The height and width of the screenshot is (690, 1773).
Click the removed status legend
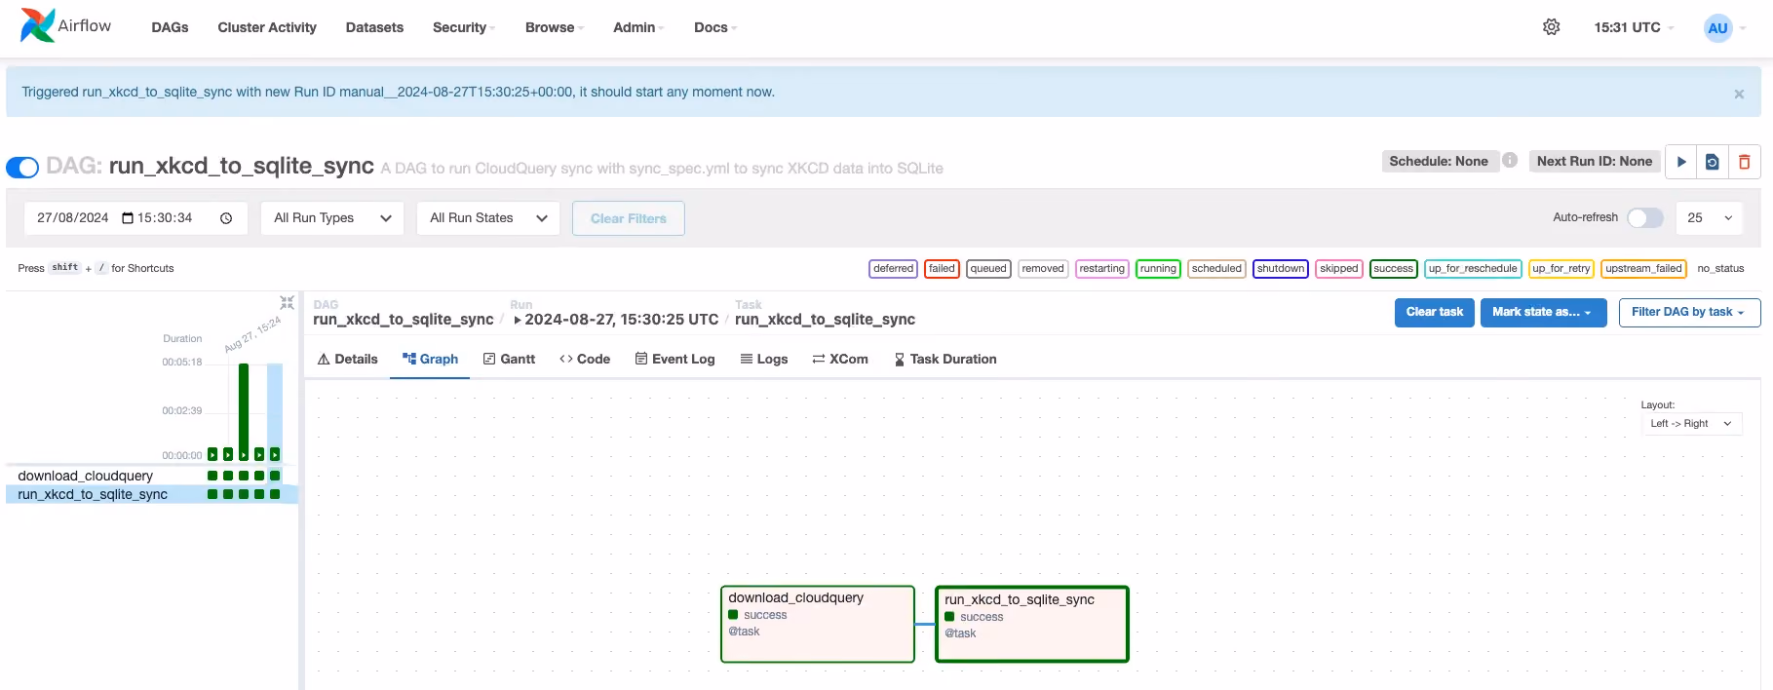coord(1043,269)
